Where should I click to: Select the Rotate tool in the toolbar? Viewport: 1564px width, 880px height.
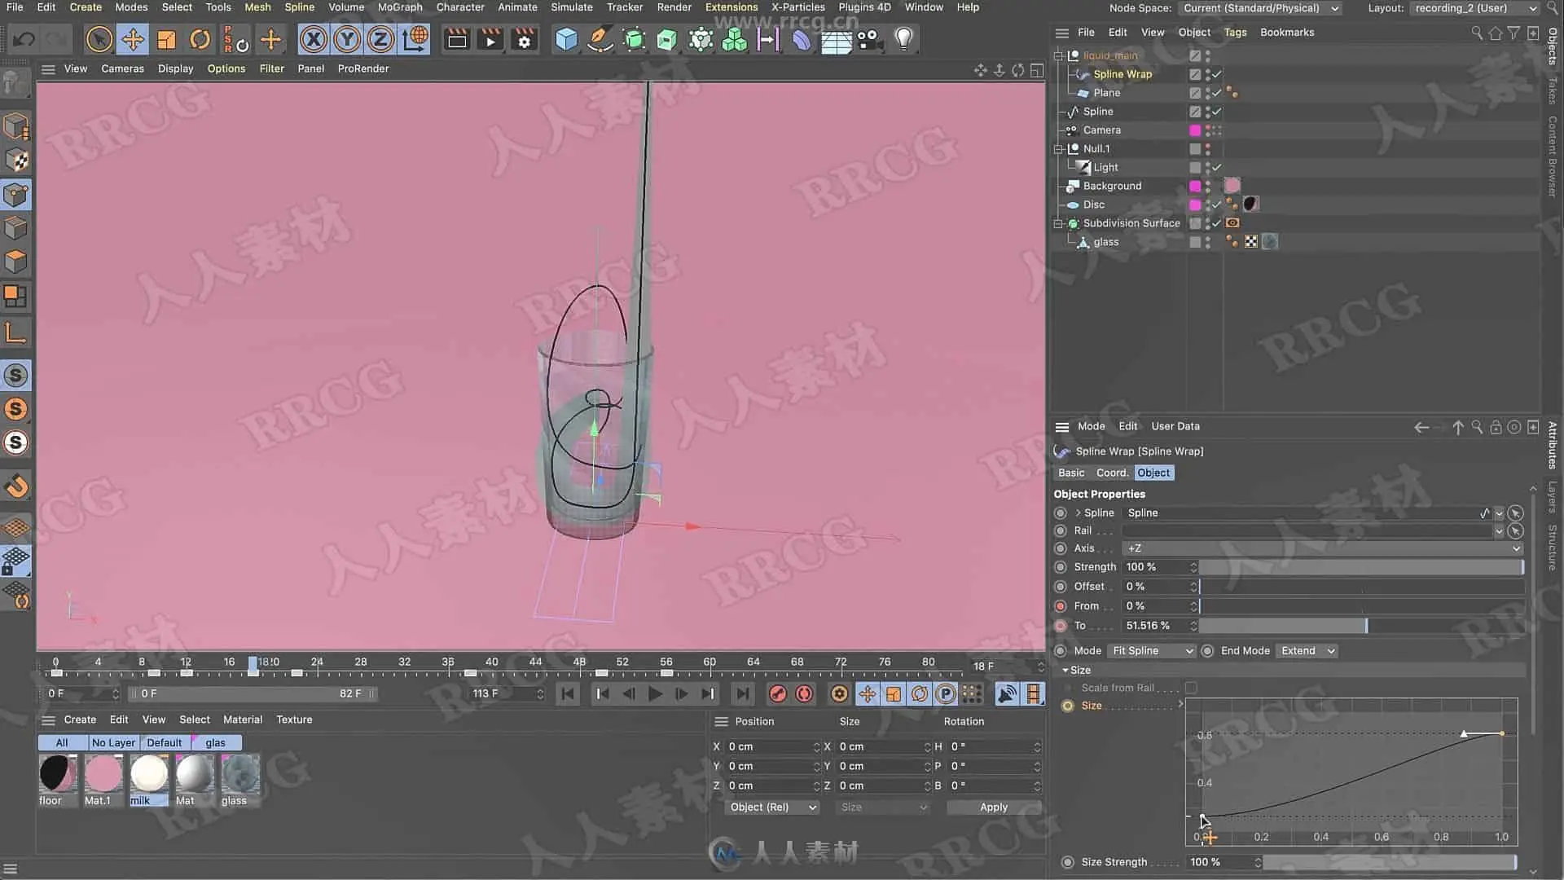pos(200,39)
